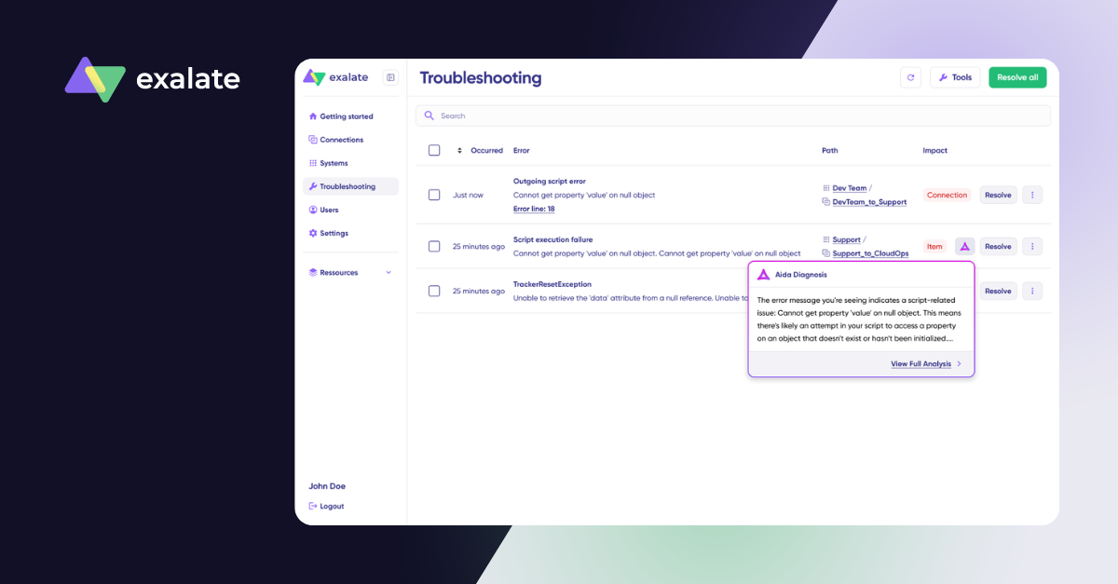Click the TrackerResetException title
Image resolution: width=1118 pixels, height=584 pixels.
pyautogui.click(x=552, y=284)
